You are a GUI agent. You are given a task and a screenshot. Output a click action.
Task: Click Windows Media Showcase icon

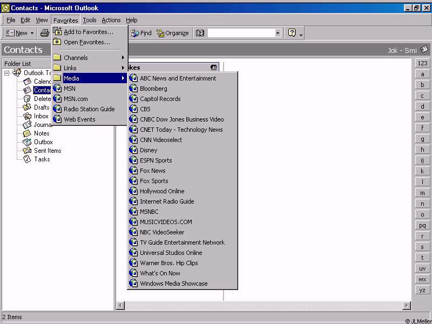[x=133, y=283]
